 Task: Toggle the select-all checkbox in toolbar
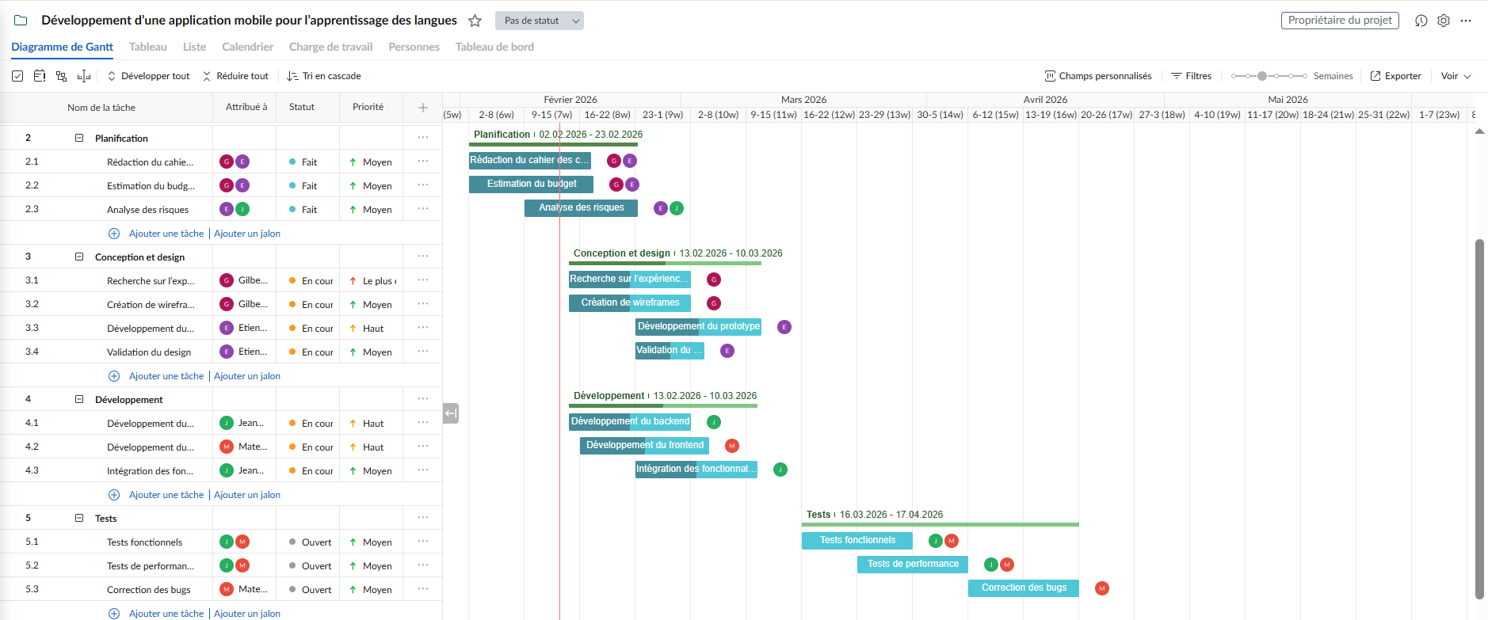(x=17, y=76)
